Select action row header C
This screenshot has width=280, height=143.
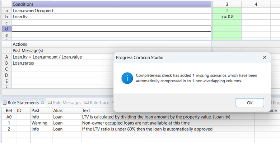click(6, 69)
